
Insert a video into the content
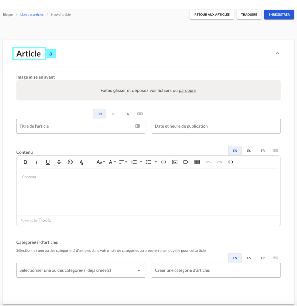[186, 162]
